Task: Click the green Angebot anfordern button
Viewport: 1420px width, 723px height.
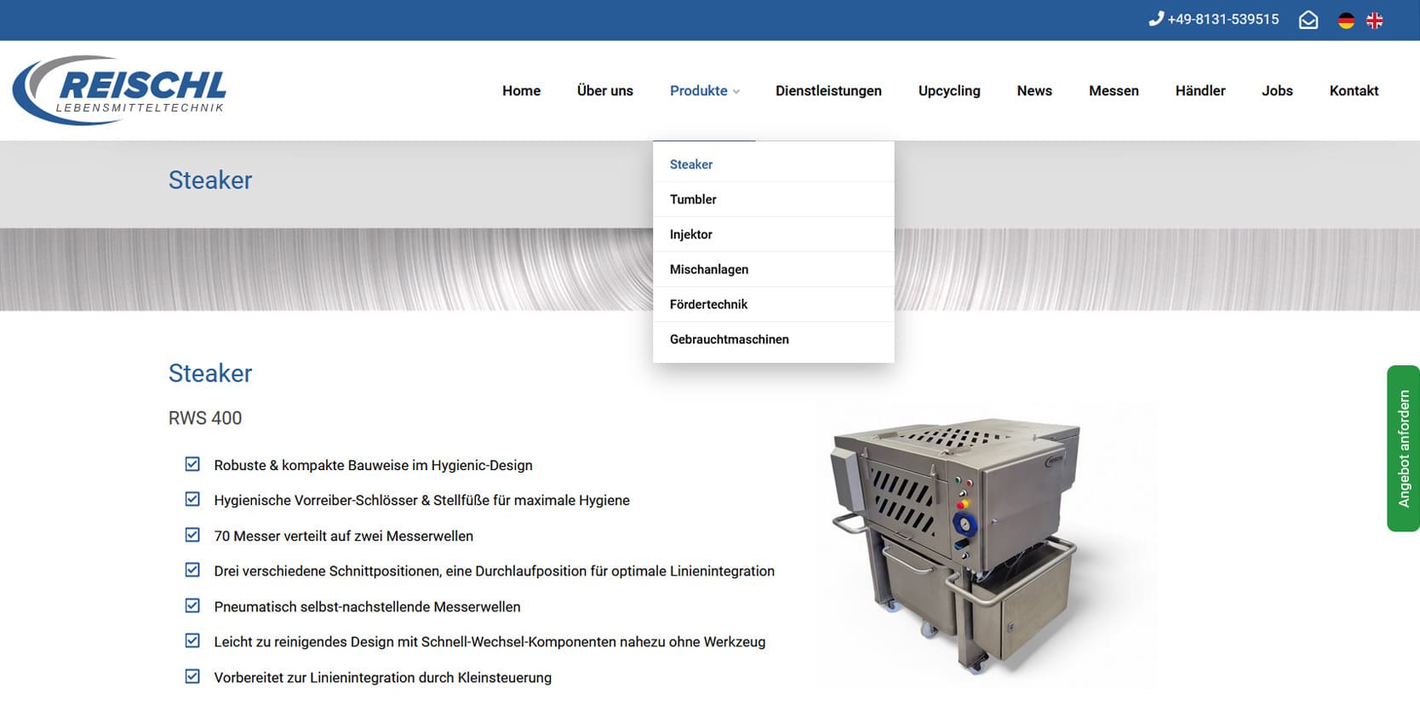Action: [1403, 448]
